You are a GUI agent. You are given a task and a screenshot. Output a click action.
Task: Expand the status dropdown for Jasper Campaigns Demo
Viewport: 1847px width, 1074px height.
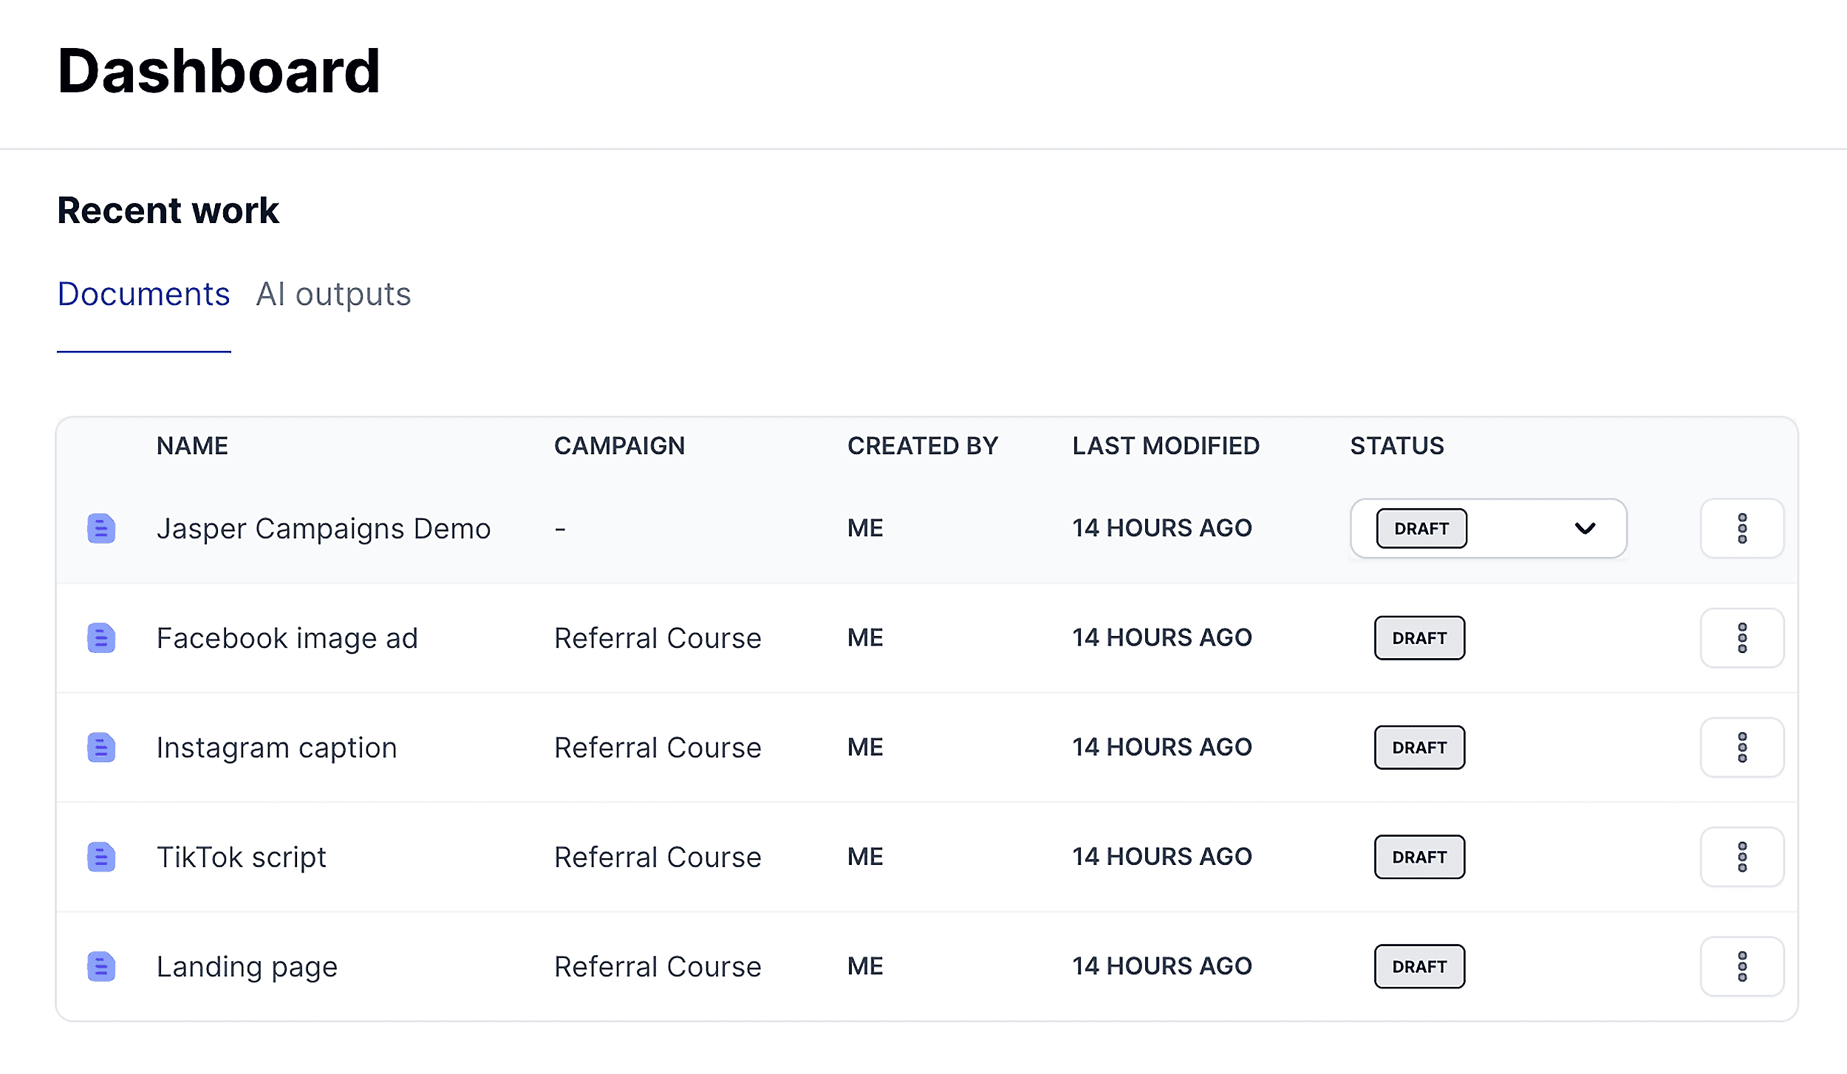(1585, 528)
